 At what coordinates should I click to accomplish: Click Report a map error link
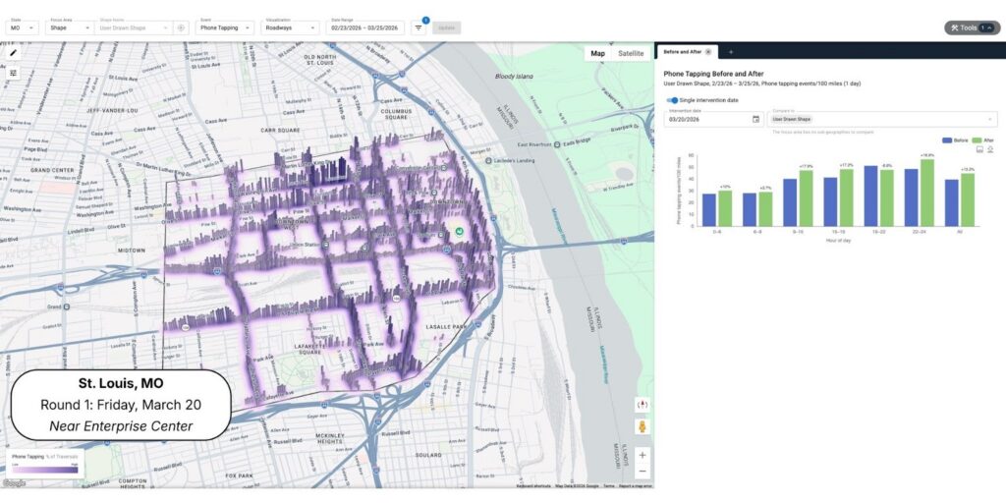637,485
